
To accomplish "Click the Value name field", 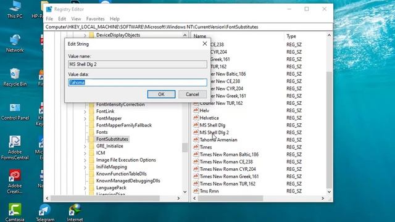I will click(x=138, y=64).
